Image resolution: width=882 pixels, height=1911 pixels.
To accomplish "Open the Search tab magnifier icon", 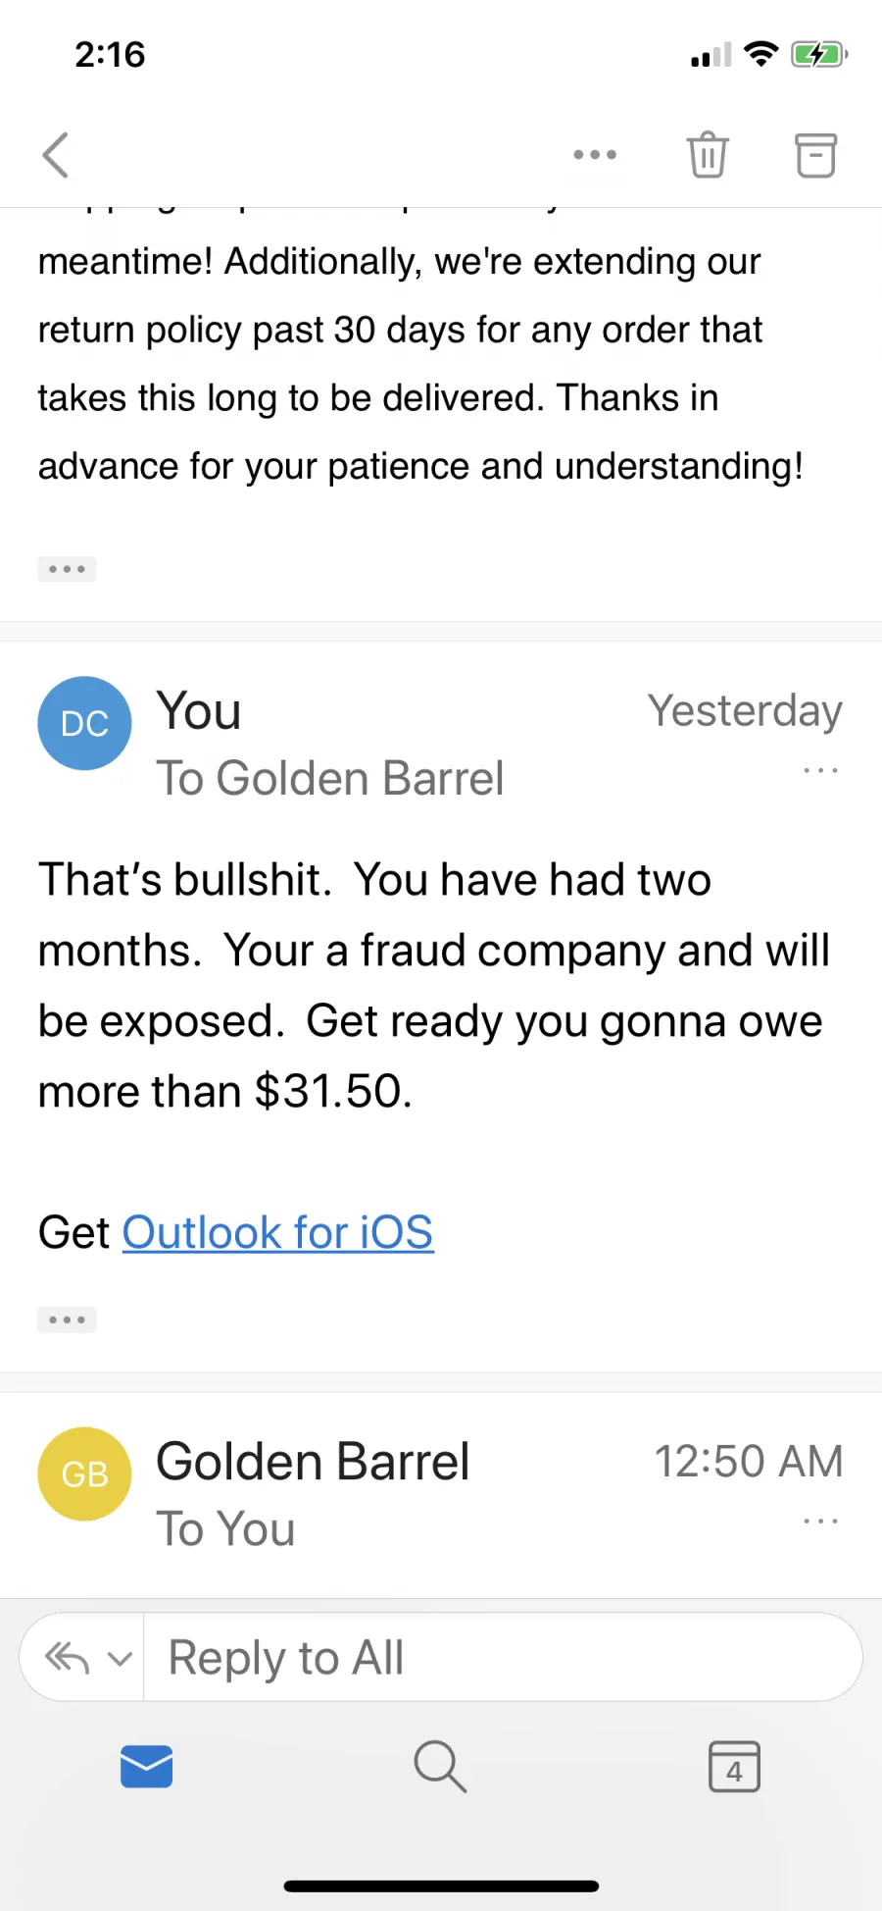I will pyautogui.click(x=440, y=1767).
